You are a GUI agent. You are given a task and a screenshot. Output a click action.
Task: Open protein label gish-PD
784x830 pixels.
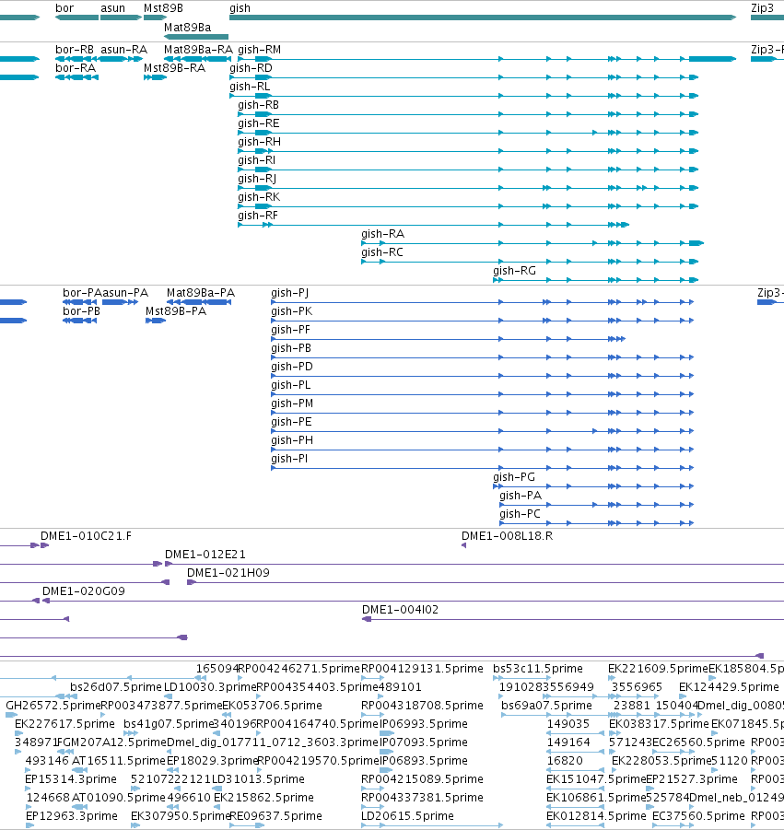(292, 367)
